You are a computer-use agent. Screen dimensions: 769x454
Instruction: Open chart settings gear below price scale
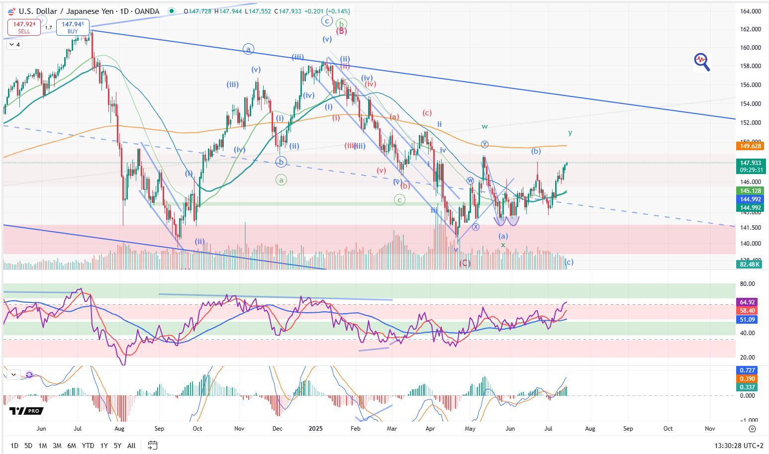pyautogui.click(x=752, y=428)
